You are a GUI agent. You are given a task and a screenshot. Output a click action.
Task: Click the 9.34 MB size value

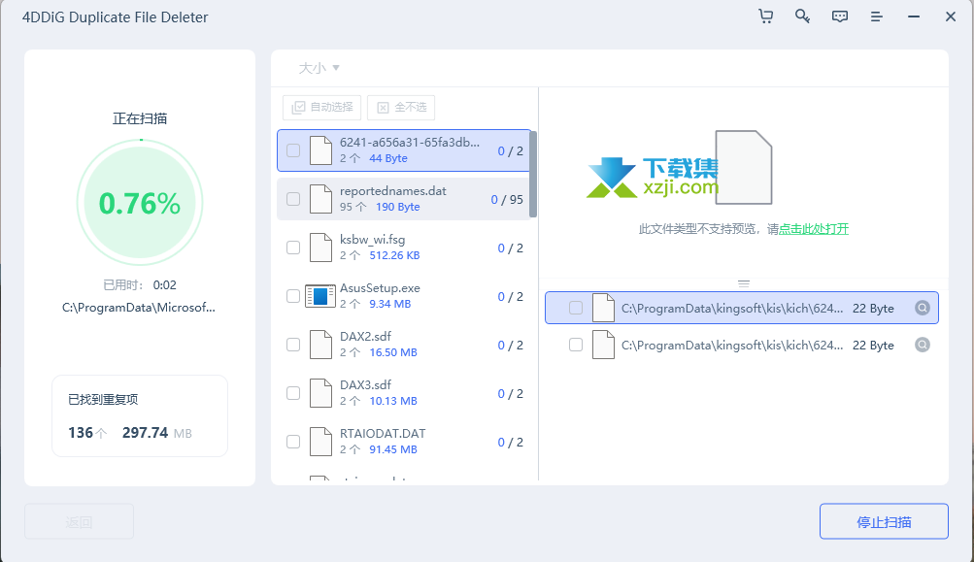[390, 304]
